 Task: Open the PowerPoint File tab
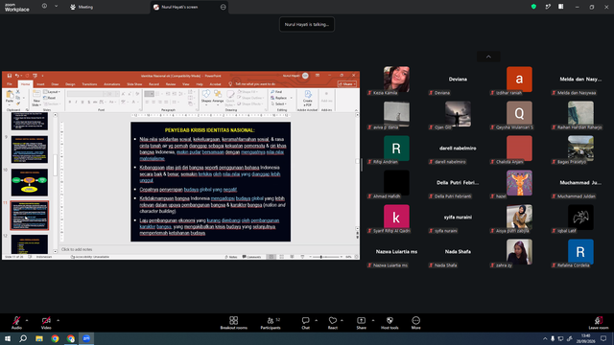[10, 84]
